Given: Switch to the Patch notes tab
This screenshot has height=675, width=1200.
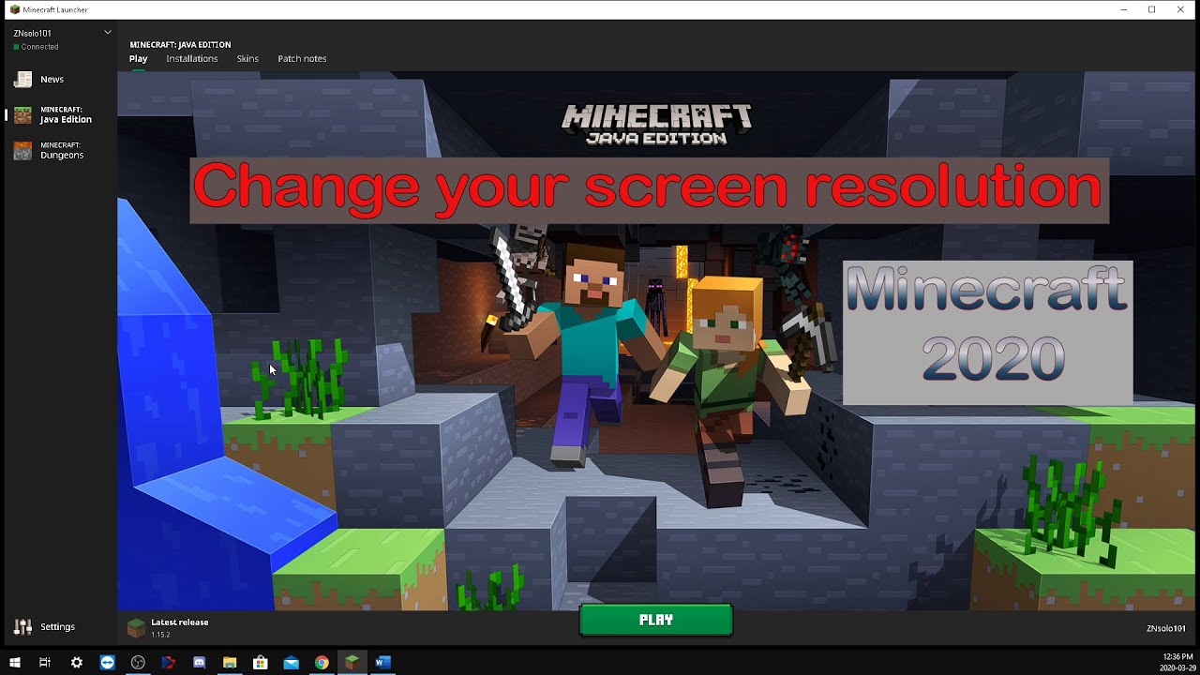Looking at the screenshot, I should tap(302, 58).
